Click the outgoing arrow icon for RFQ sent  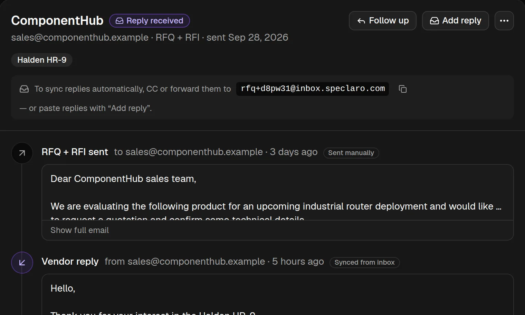pos(22,153)
